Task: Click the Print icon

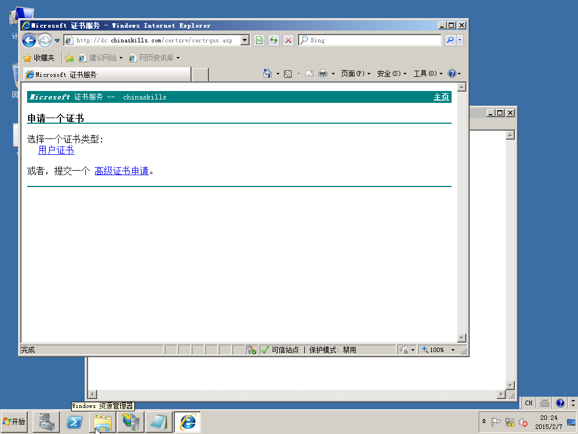Action: coord(322,74)
